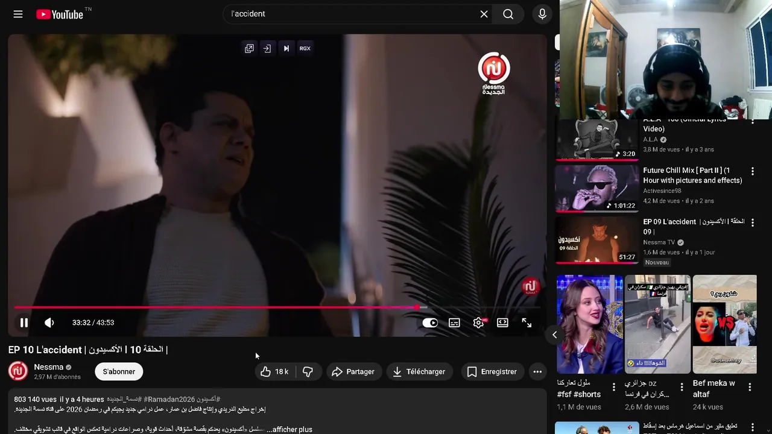
Task: Click the arrow-into-box icon above the video
Action: 267,48
